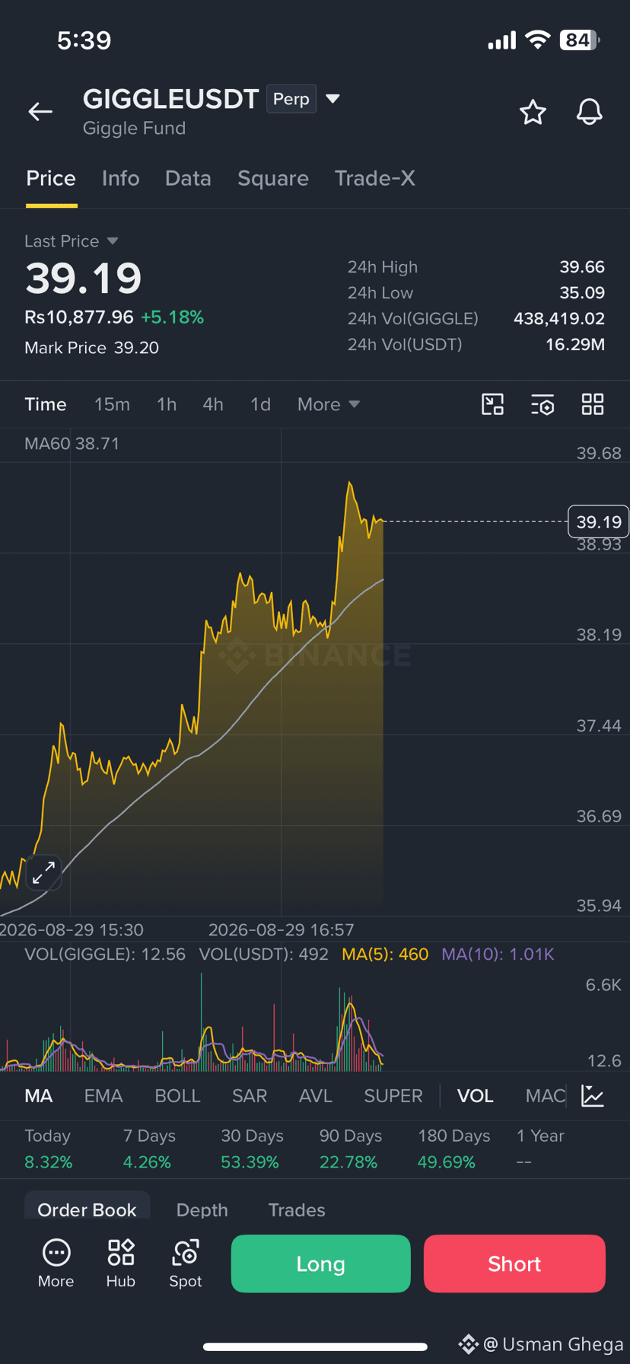Open the chart layout grid icon

tap(593, 404)
